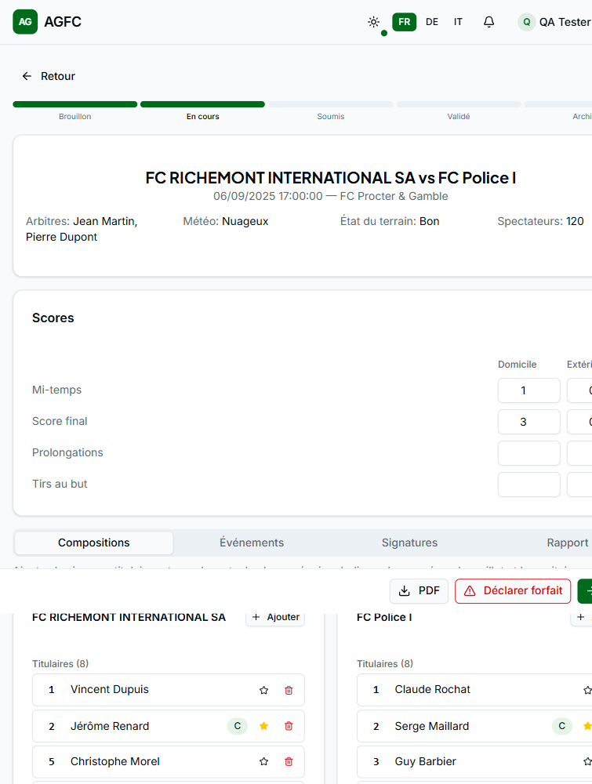
Task: Click the En cours progress step
Action: [202, 111]
